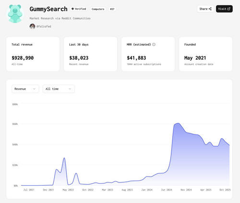Click the GummySearch title heading
The width and height of the screenshot is (240, 203).
click(48, 9)
